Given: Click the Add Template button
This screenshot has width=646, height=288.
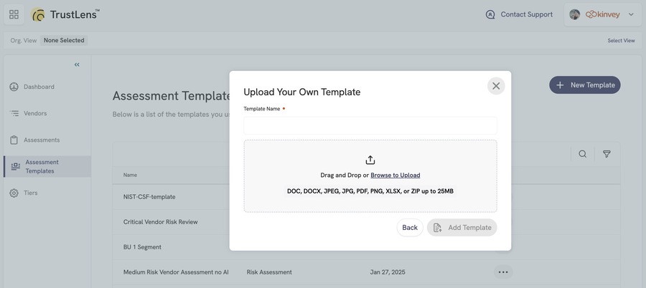Looking at the screenshot, I should [x=462, y=228].
